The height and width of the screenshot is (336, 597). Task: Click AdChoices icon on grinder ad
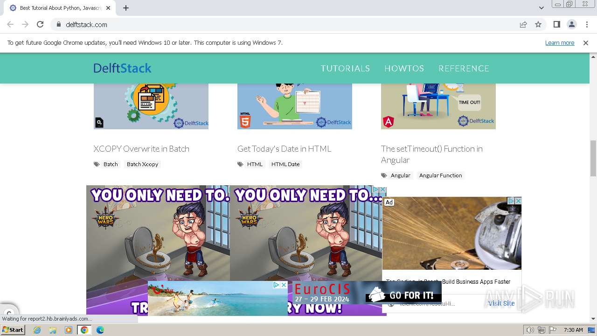511,201
